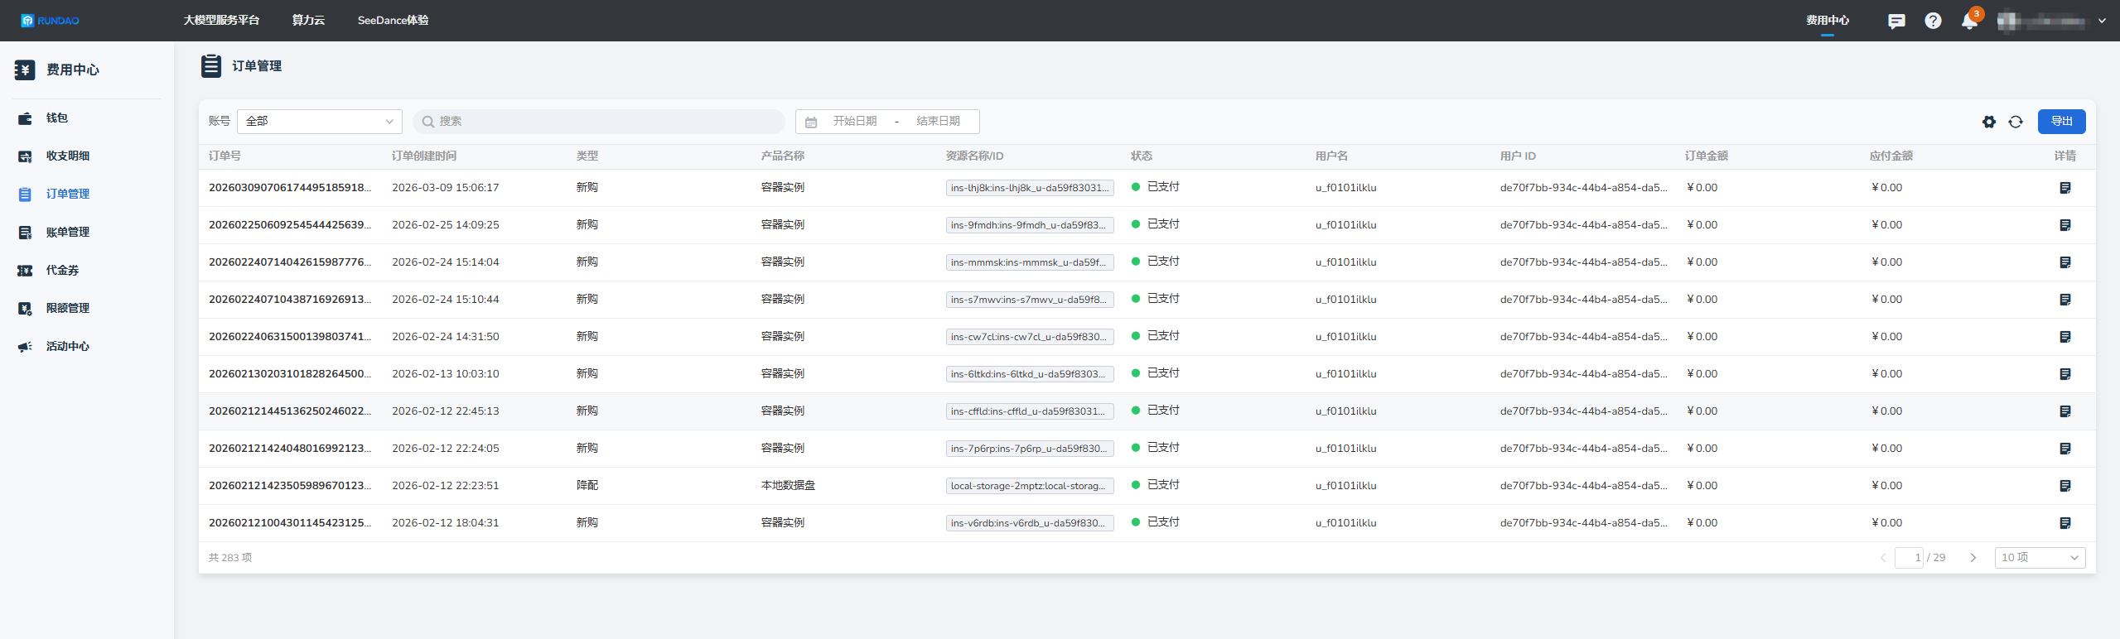Click the calendar icon in date range

click(x=811, y=122)
